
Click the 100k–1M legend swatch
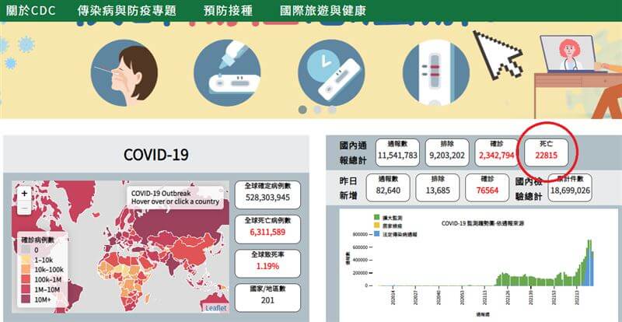(x=25, y=279)
